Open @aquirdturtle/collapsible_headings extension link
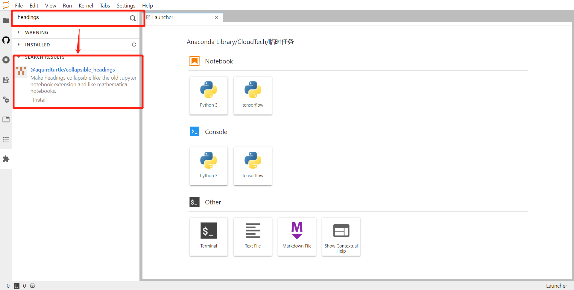Screen dimensions: 574x290 (73, 70)
